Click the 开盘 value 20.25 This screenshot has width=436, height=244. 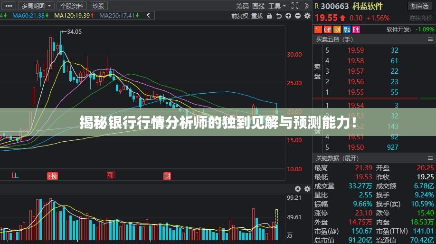click(x=425, y=168)
